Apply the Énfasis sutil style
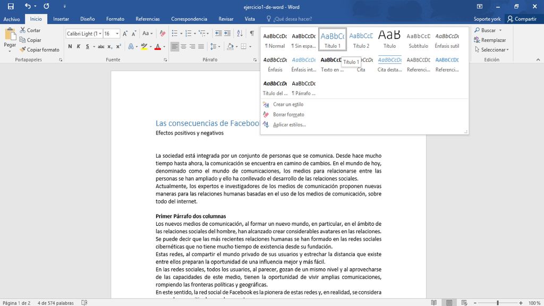This screenshot has height=306, width=544. [x=447, y=39]
